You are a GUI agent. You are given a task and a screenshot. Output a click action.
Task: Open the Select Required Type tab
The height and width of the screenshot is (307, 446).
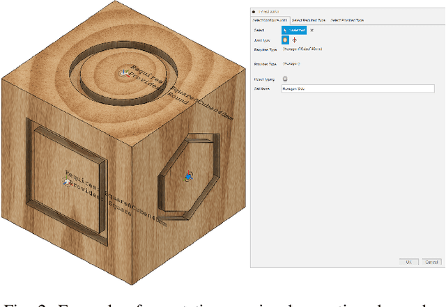coord(308,20)
